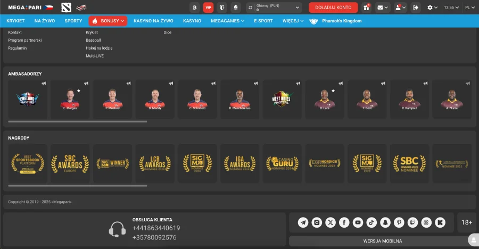479x249 pixels.
Task: Go to the KRYKIET tab
Action: pos(15,21)
